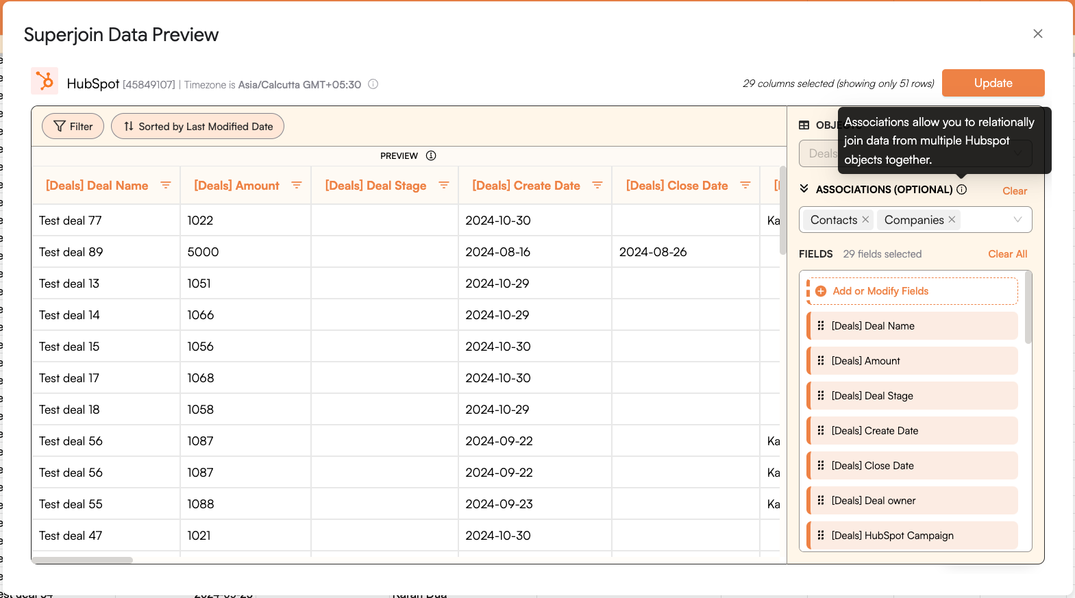The height and width of the screenshot is (598, 1075).
Task: Select the Test deal 89 cell
Action: coord(106,252)
